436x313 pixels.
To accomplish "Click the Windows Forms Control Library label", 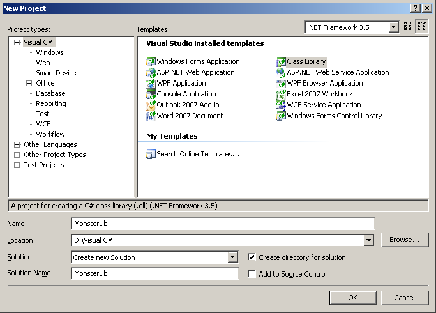I will click(335, 116).
